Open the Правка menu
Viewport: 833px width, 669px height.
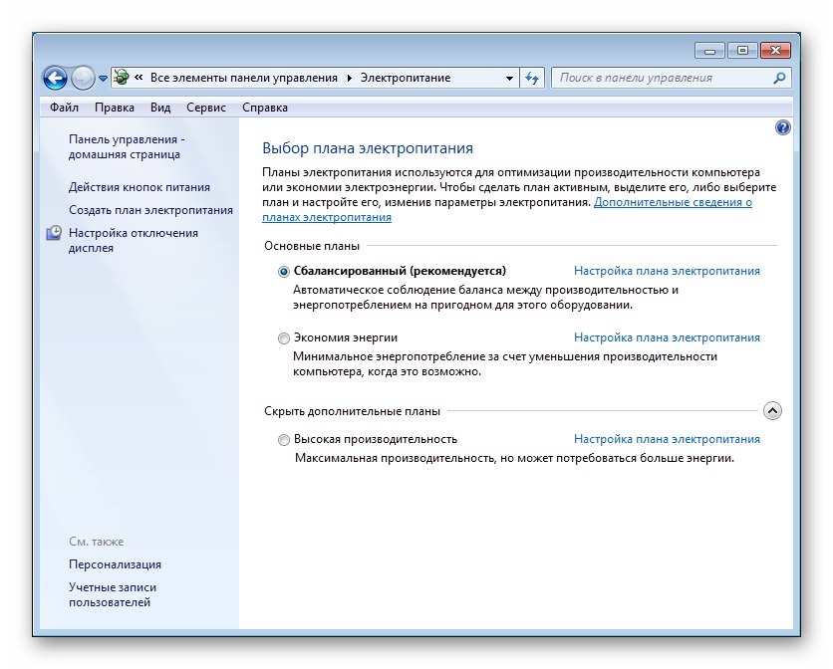pyautogui.click(x=115, y=108)
